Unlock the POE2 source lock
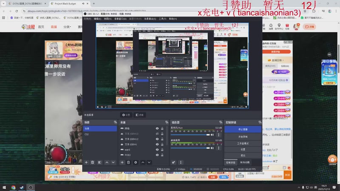 point(162,155)
